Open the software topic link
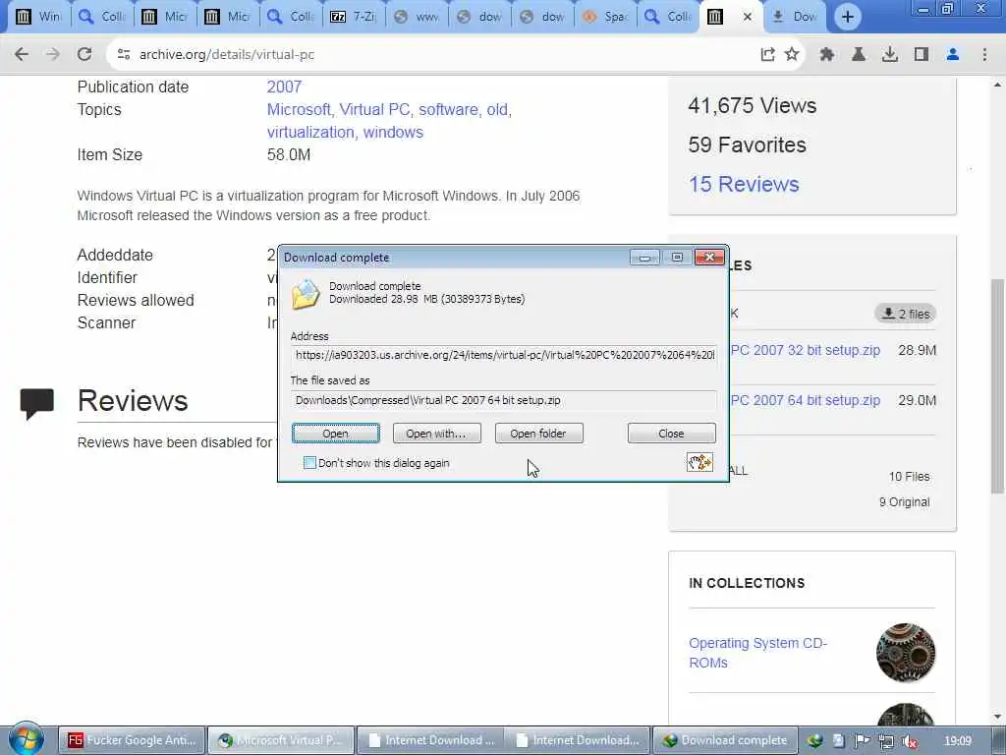Image resolution: width=1006 pixels, height=755 pixels. (448, 110)
